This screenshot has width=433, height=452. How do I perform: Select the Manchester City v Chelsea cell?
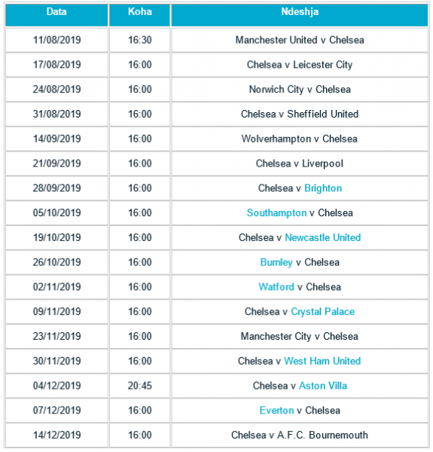[x=300, y=337]
